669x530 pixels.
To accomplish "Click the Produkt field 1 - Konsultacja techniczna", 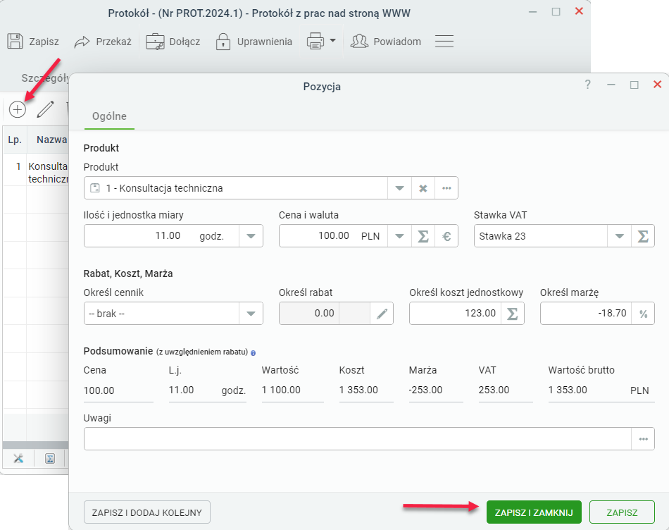I will pyautogui.click(x=236, y=188).
